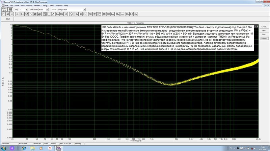This screenshot has height=151, width=270.
Task: Click the save disk toolbar icon
Action: click(12, 14)
